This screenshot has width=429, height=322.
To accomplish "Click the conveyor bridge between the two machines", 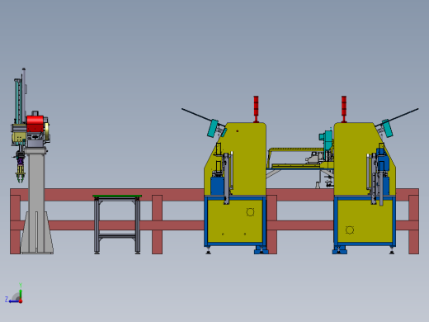I will [x=299, y=159].
